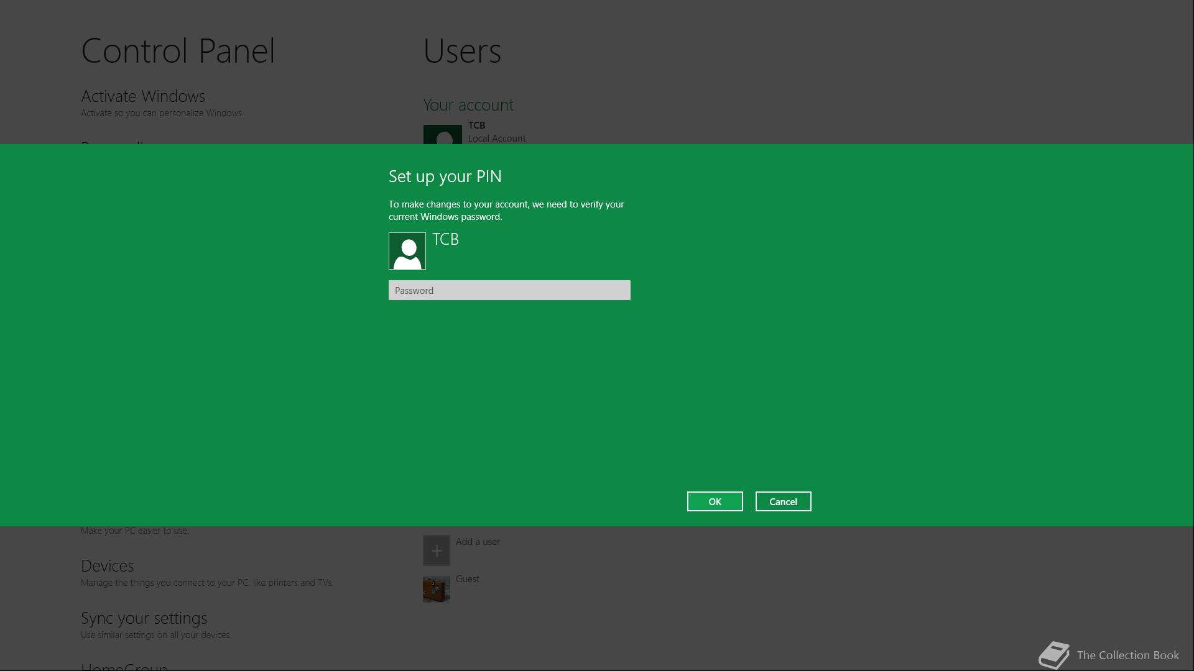Click the Add a user label
The width and height of the screenshot is (1194, 671).
pyautogui.click(x=478, y=542)
